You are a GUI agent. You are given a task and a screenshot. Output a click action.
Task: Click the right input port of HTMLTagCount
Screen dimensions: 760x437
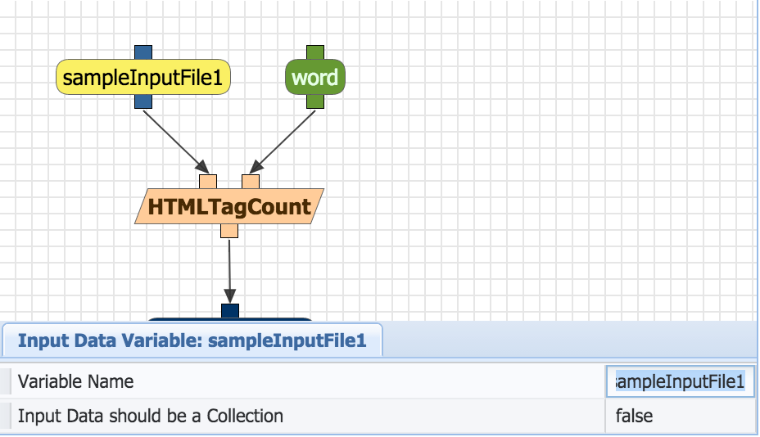(x=251, y=182)
